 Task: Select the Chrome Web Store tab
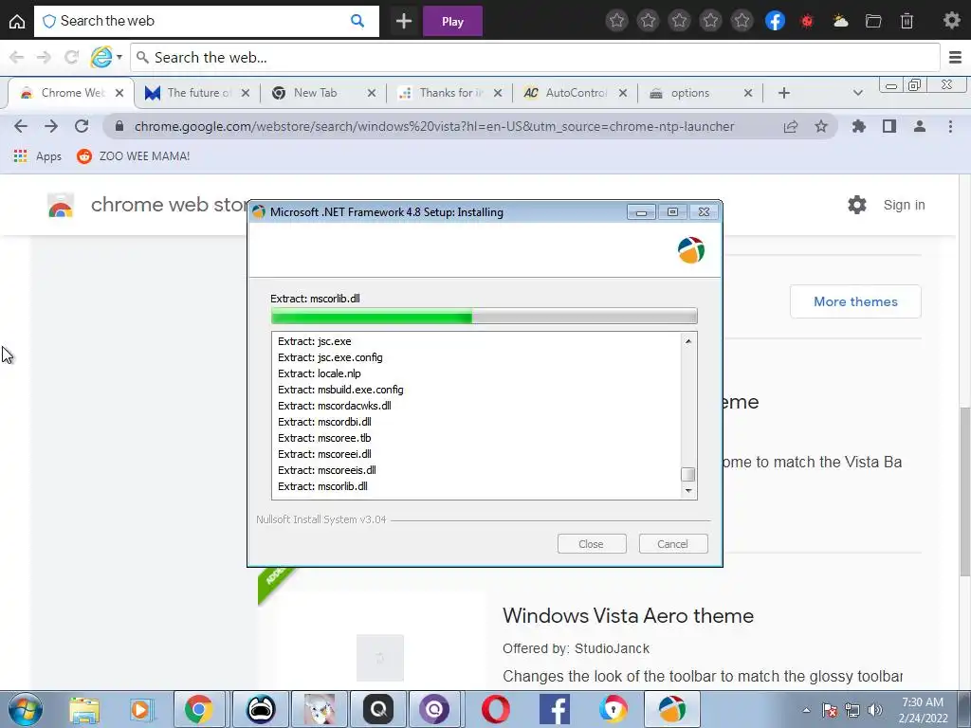(71, 93)
